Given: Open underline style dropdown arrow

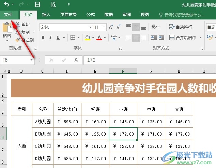Looking at the screenshot, I should [64, 38].
